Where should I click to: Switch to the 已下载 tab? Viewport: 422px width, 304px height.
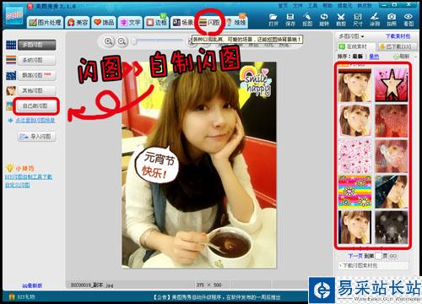[x=398, y=46]
